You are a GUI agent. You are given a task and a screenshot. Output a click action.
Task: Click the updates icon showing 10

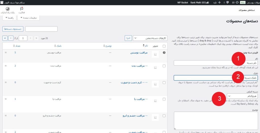[x=237, y=3]
